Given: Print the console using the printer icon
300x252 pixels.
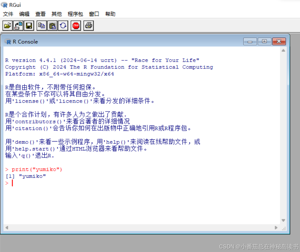Looking at the screenshot, I should point(88,25).
